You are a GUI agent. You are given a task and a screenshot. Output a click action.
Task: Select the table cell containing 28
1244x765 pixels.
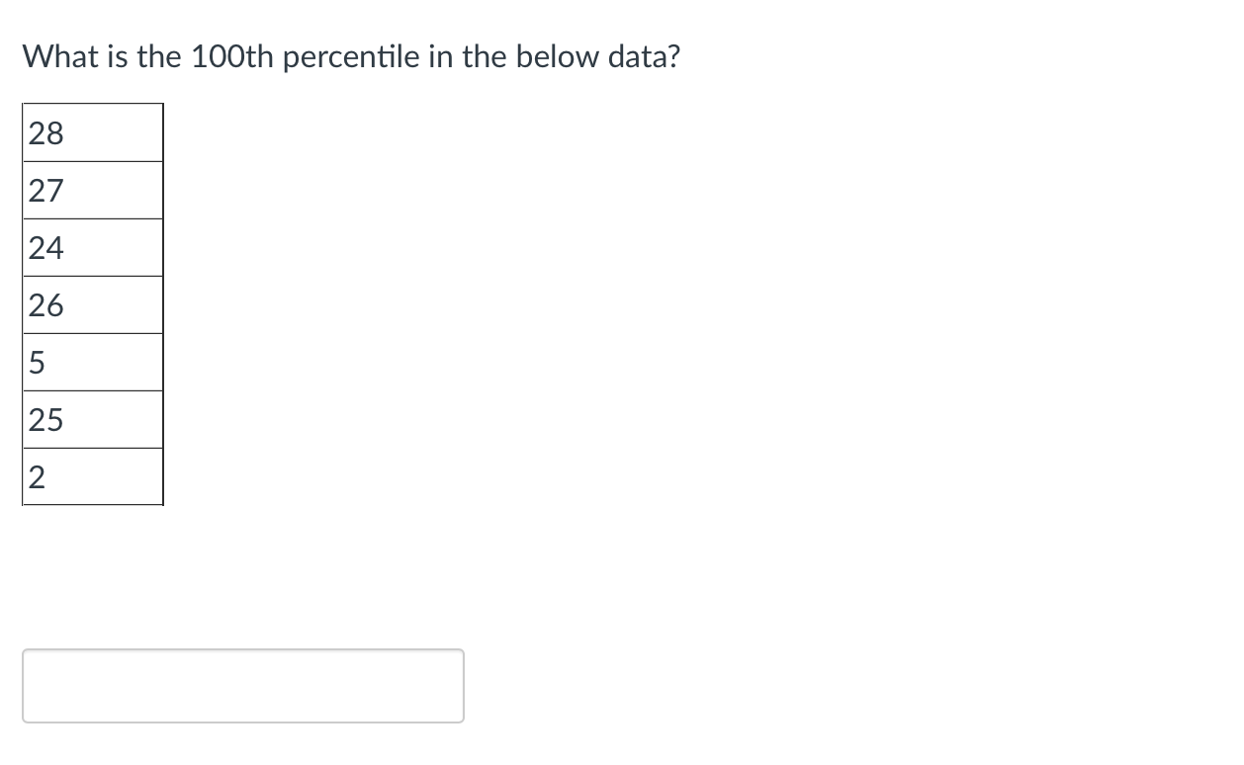click(93, 132)
